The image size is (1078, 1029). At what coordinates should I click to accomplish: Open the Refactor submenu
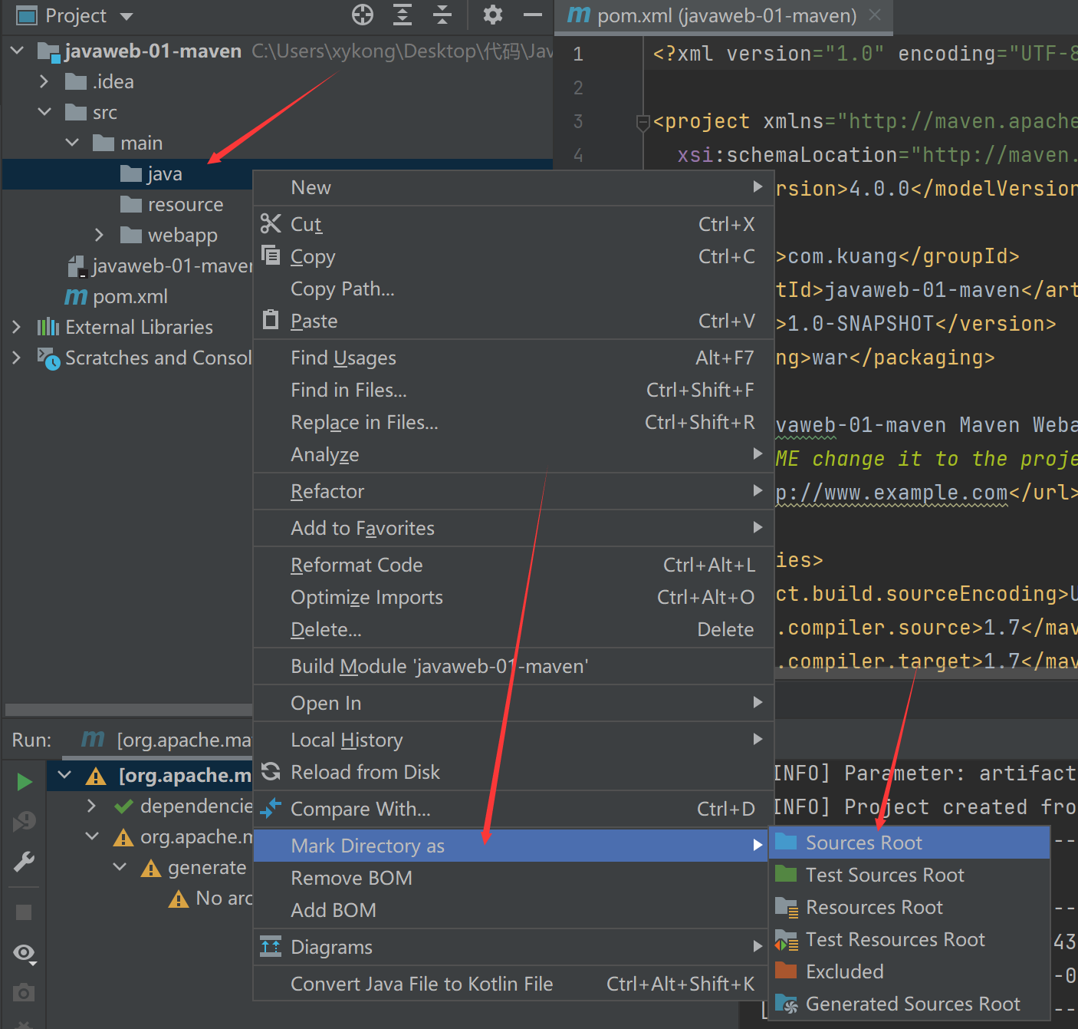pos(512,491)
